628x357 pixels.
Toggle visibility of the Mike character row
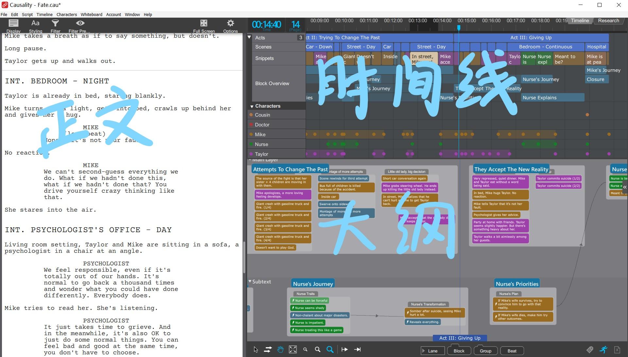click(251, 135)
